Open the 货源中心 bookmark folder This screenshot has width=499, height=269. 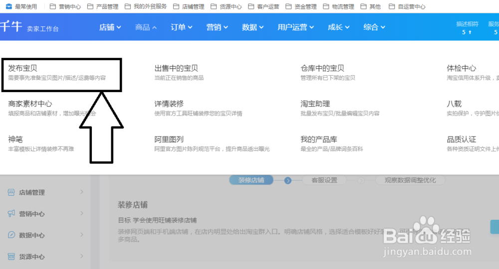[226, 6]
